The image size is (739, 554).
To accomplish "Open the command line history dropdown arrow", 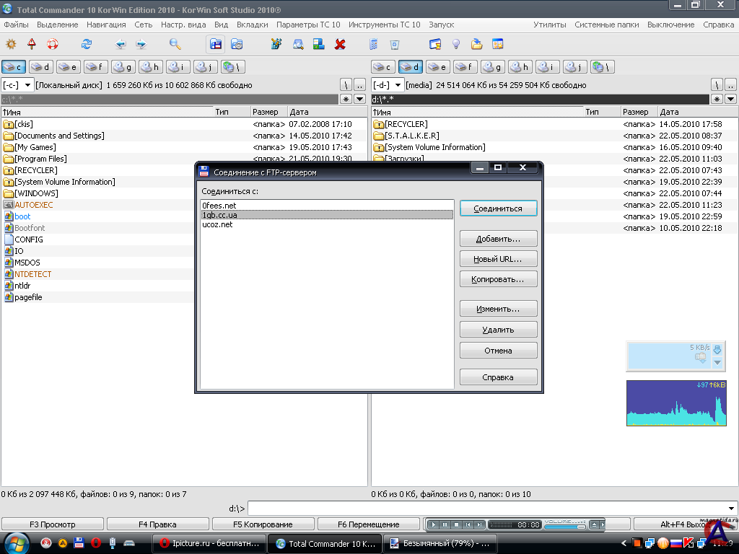I will [x=733, y=509].
